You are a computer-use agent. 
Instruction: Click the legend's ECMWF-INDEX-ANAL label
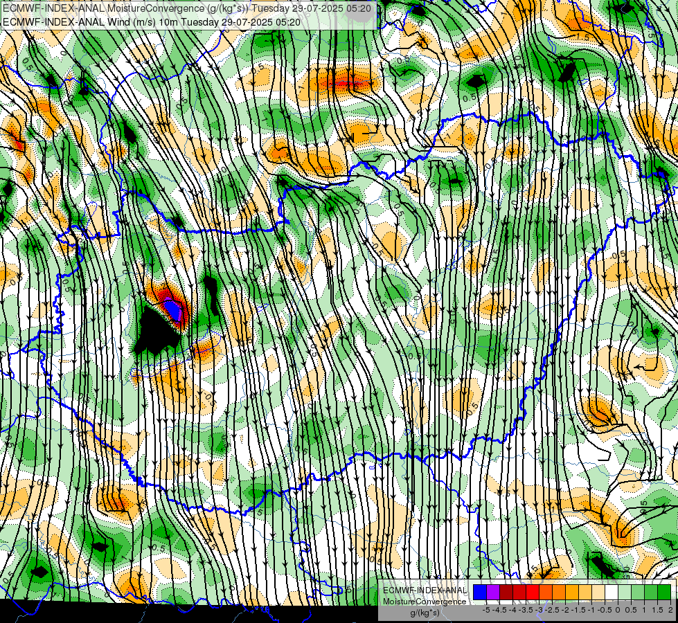click(x=425, y=590)
